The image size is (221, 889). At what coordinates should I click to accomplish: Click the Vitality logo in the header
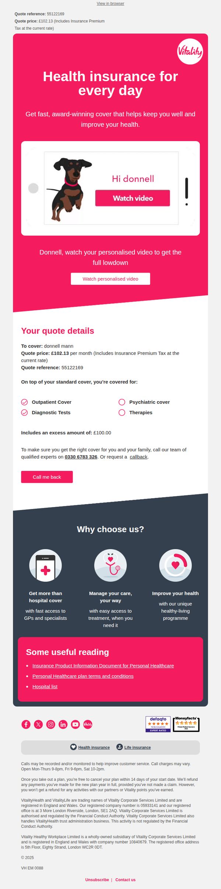point(190,51)
